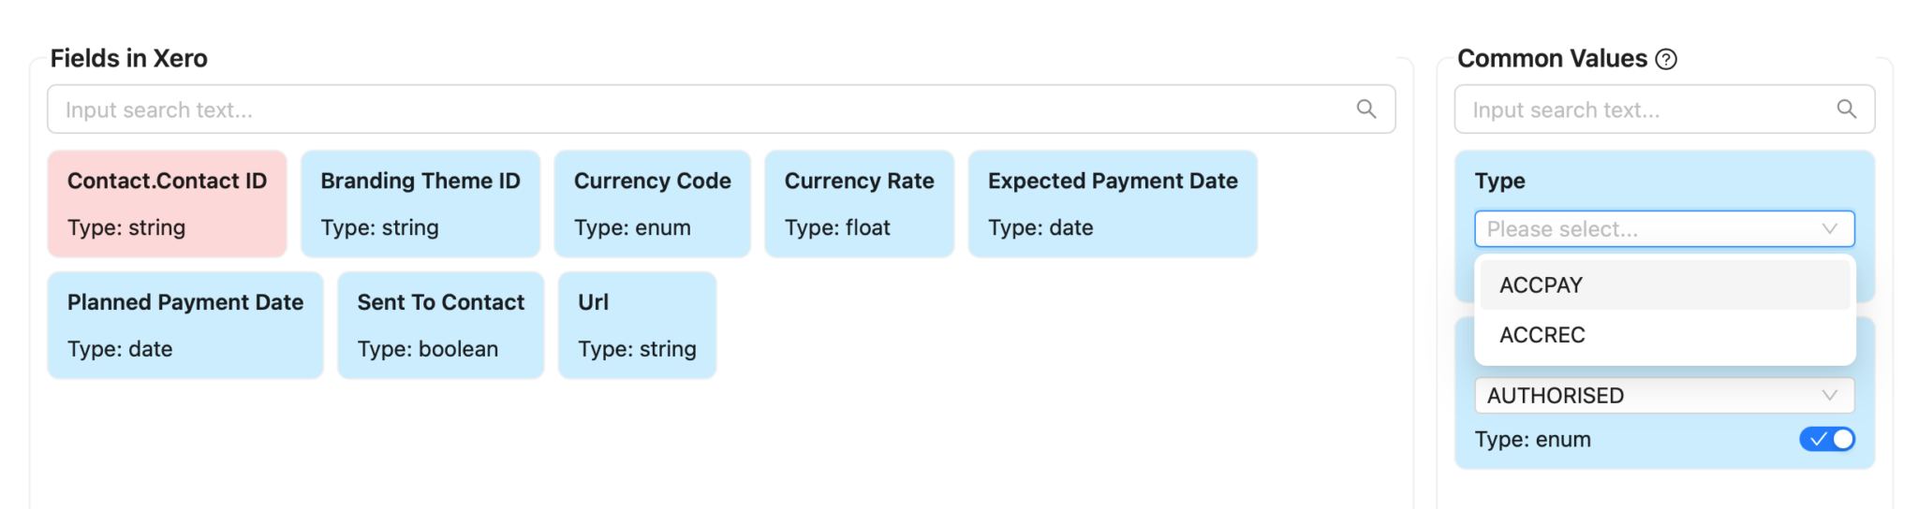This screenshot has height=509, width=1918.
Task: Click chevron arrow of Type select
Action: pyautogui.click(x=1829, y=229)
